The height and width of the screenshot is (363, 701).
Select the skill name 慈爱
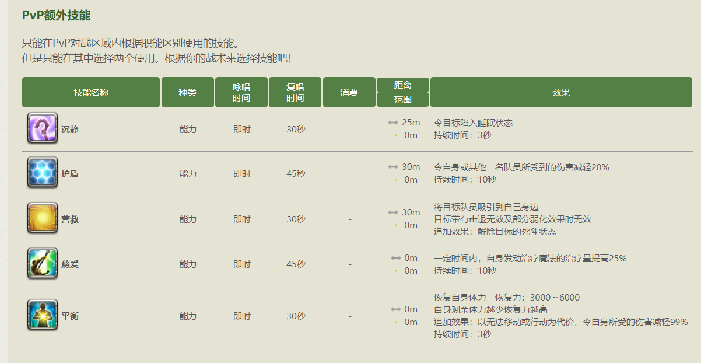[x=70, y=264]
